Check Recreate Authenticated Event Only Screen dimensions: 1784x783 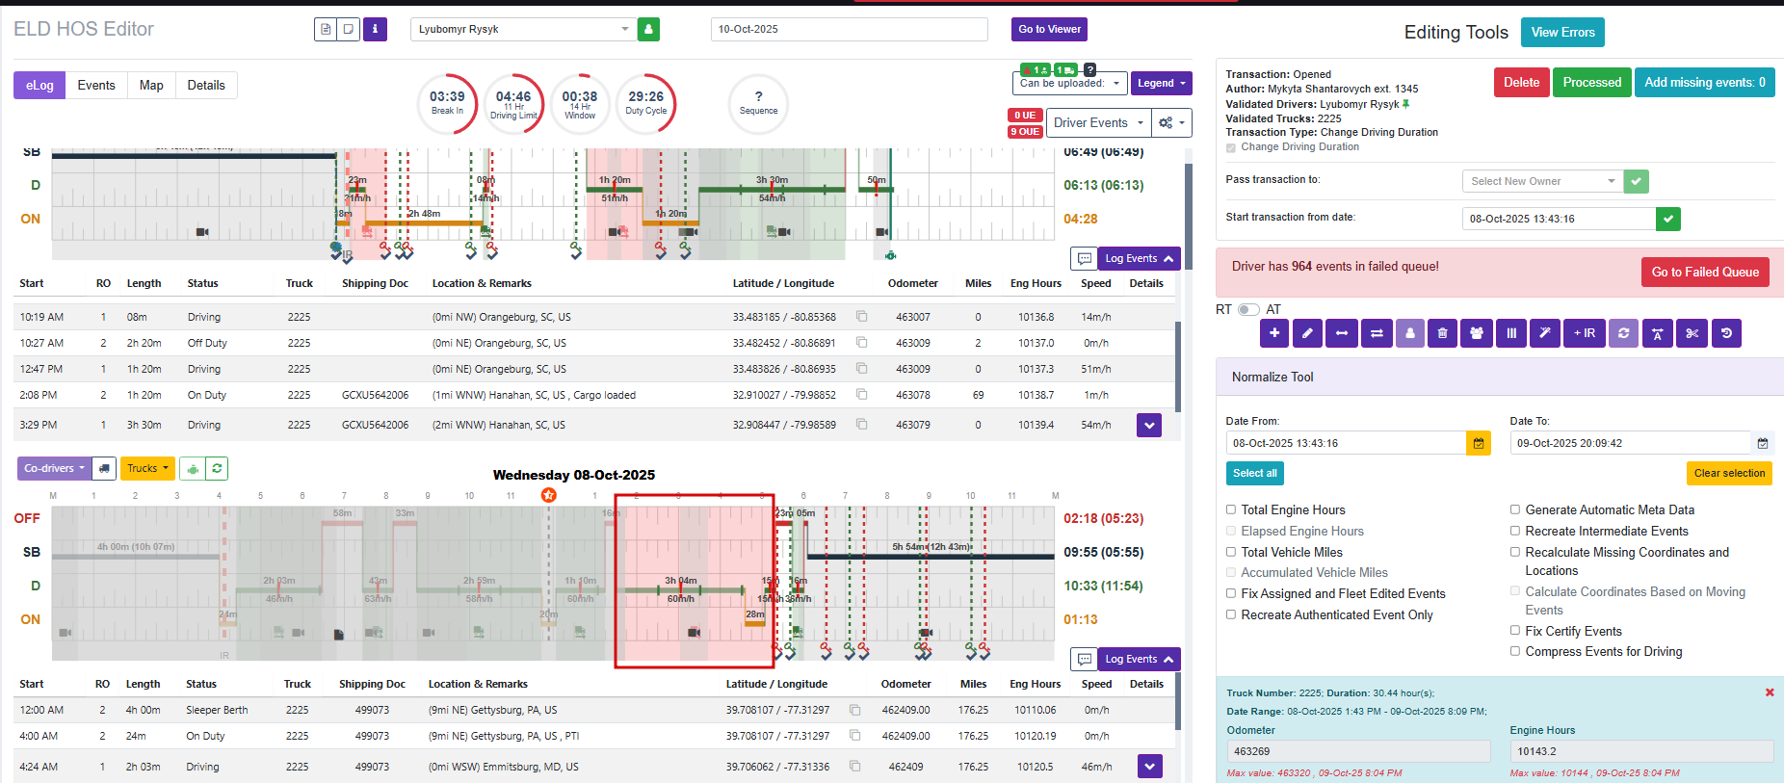(1231, 614)
